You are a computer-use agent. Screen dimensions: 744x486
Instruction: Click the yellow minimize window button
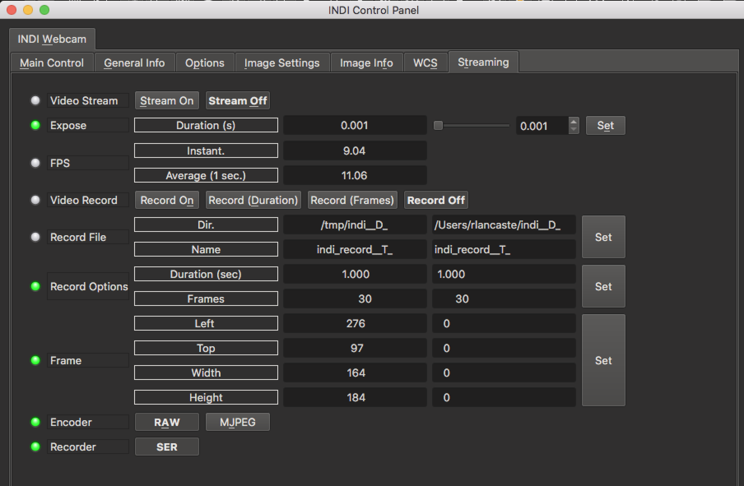[x=28, y=10]
